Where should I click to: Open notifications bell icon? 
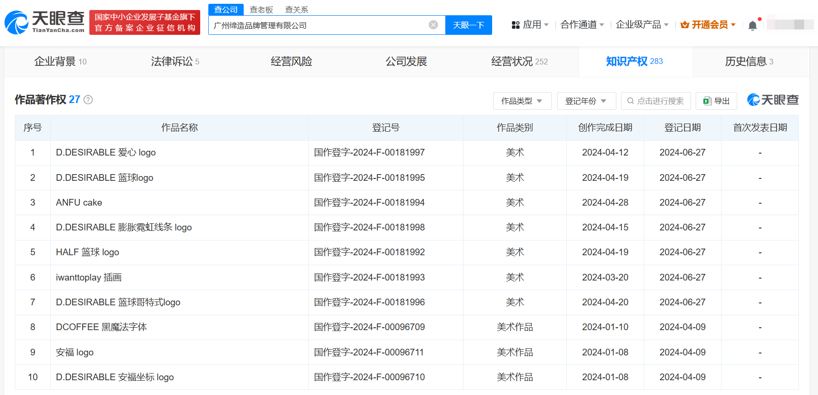pos(753,25)
